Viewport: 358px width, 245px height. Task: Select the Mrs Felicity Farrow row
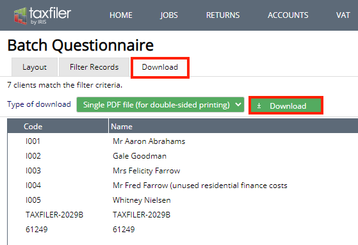point(183,171)
